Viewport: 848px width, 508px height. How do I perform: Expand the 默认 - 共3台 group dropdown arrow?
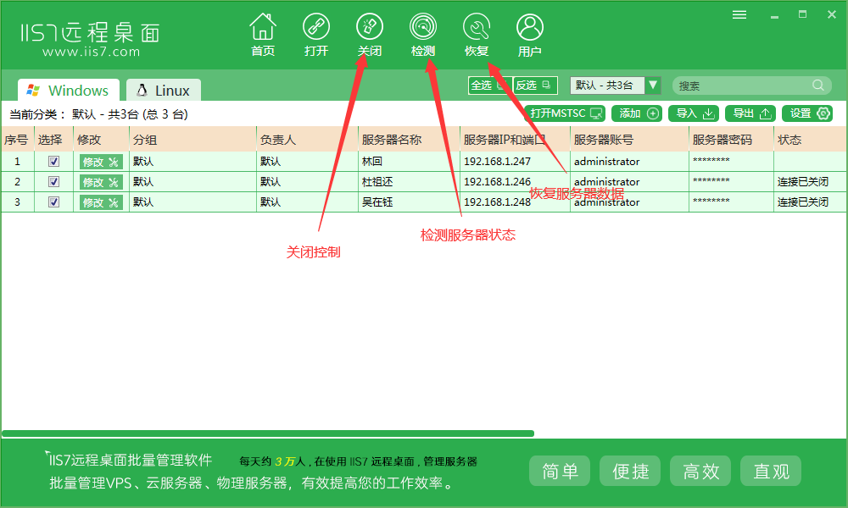click(x=653, y=86)
